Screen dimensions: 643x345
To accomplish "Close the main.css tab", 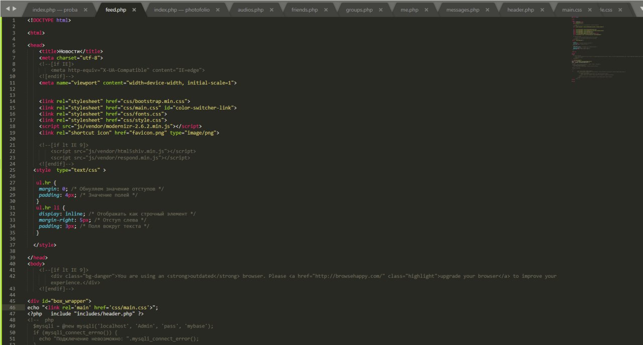I will tap(589, 10).
